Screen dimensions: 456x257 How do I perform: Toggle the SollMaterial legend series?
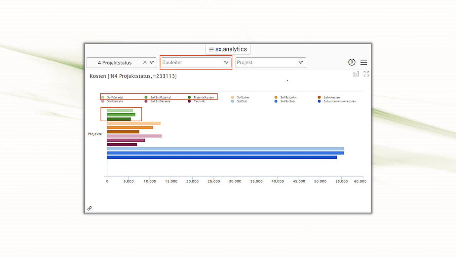[x=115, y=98]
